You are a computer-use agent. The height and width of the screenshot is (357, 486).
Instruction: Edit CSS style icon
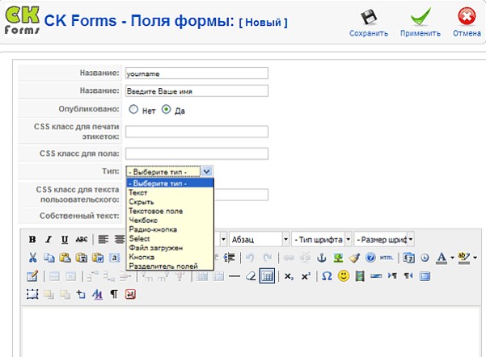[x=97, y=294]
